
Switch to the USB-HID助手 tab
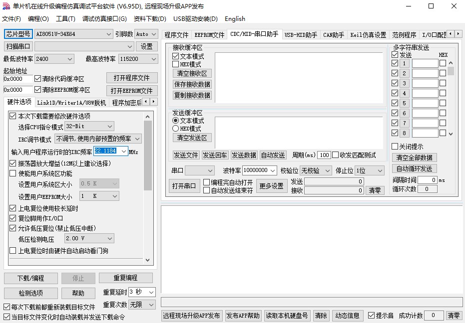[301, 35]
